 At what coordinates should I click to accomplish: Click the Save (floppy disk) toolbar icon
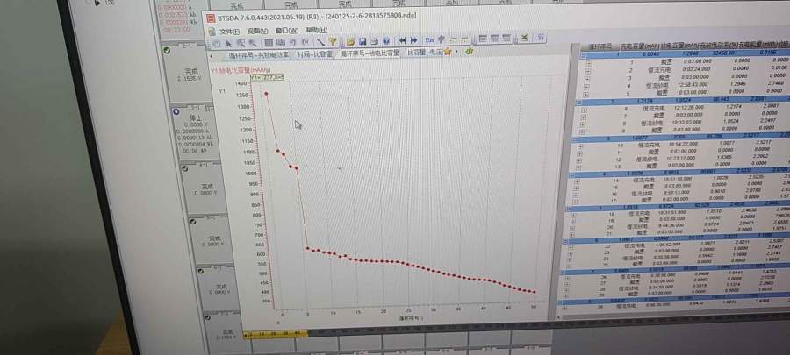[361, 40]
